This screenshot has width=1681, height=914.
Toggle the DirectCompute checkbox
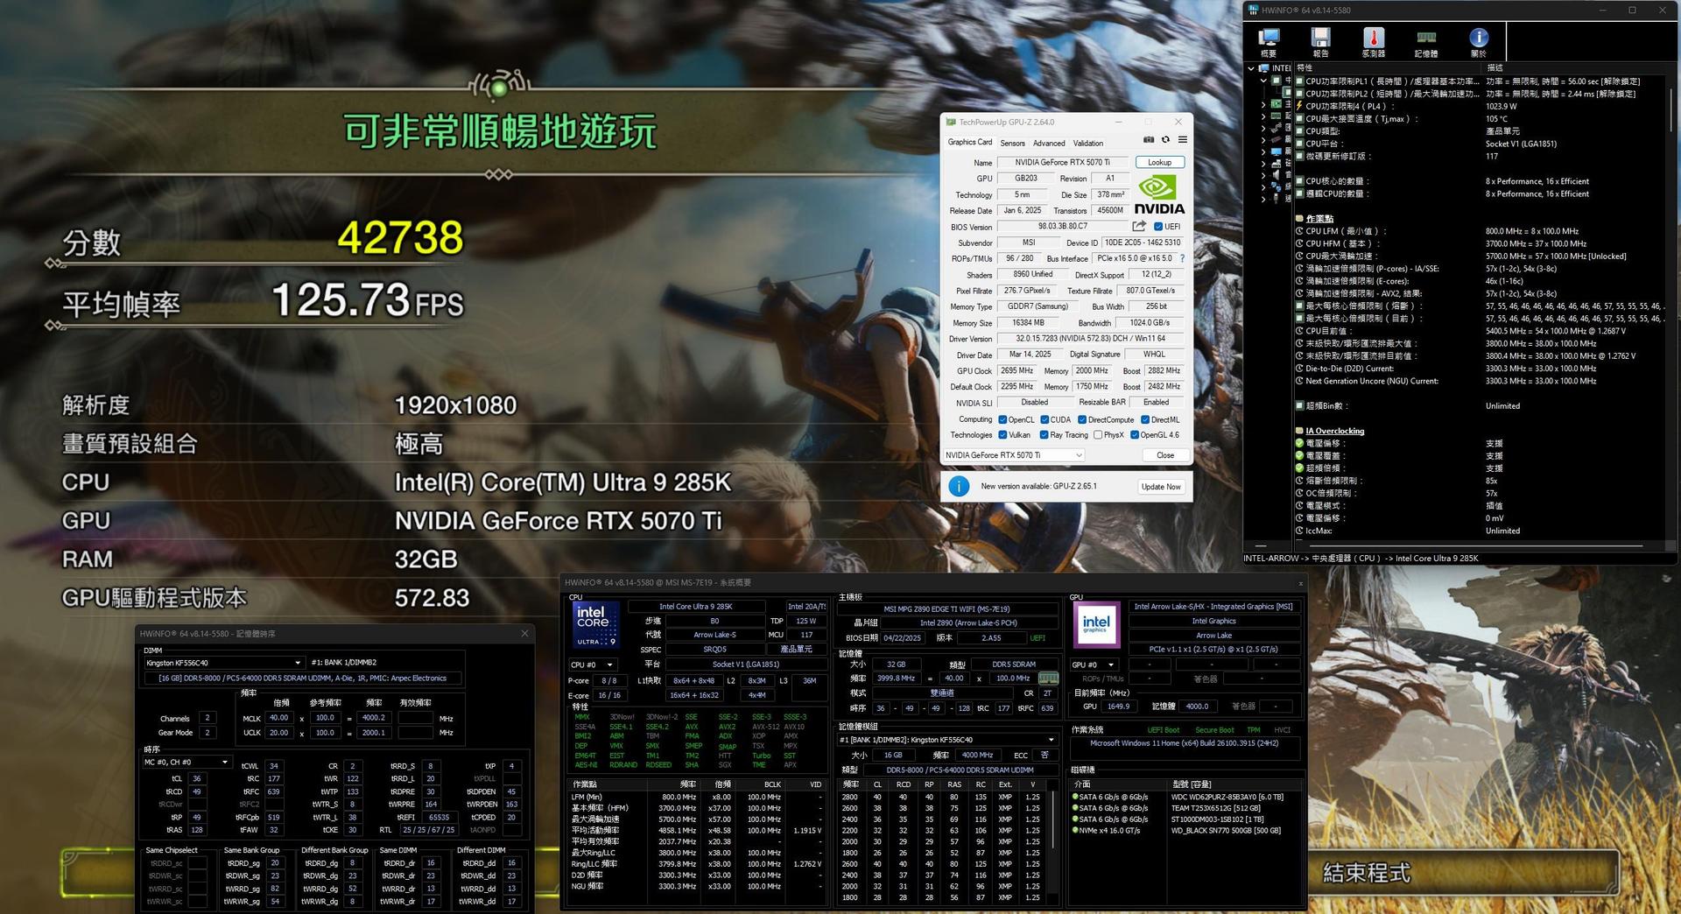click(1082, 419)
